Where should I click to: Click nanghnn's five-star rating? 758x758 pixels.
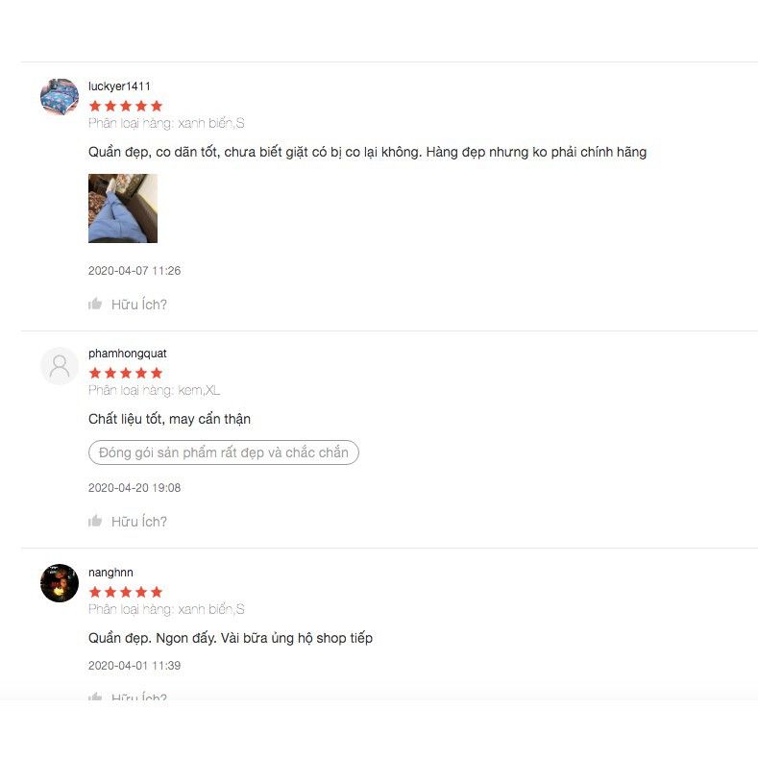coord(126,592)
